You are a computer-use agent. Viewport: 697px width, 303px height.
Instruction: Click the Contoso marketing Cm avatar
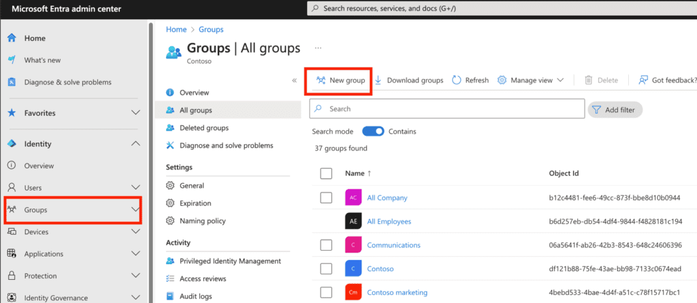pos(353,292)
